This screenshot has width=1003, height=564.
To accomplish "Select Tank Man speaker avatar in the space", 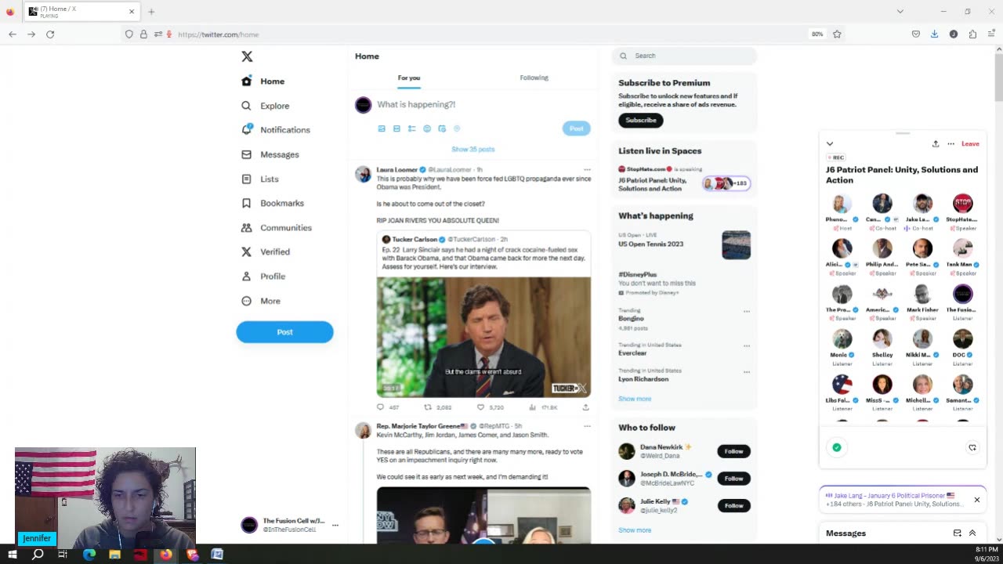I will coord(962,249).
